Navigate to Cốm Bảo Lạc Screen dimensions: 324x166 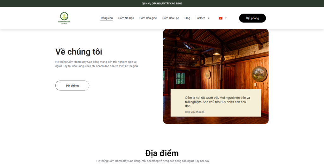(171, 18)
